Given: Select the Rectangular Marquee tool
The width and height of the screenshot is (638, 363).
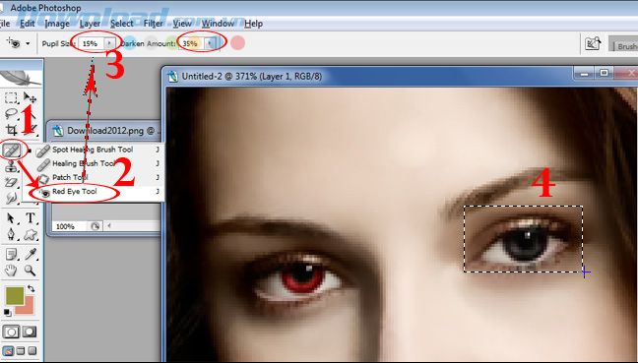Looking at the screenshot, I should pyautogui.click(x=11, y=97).
